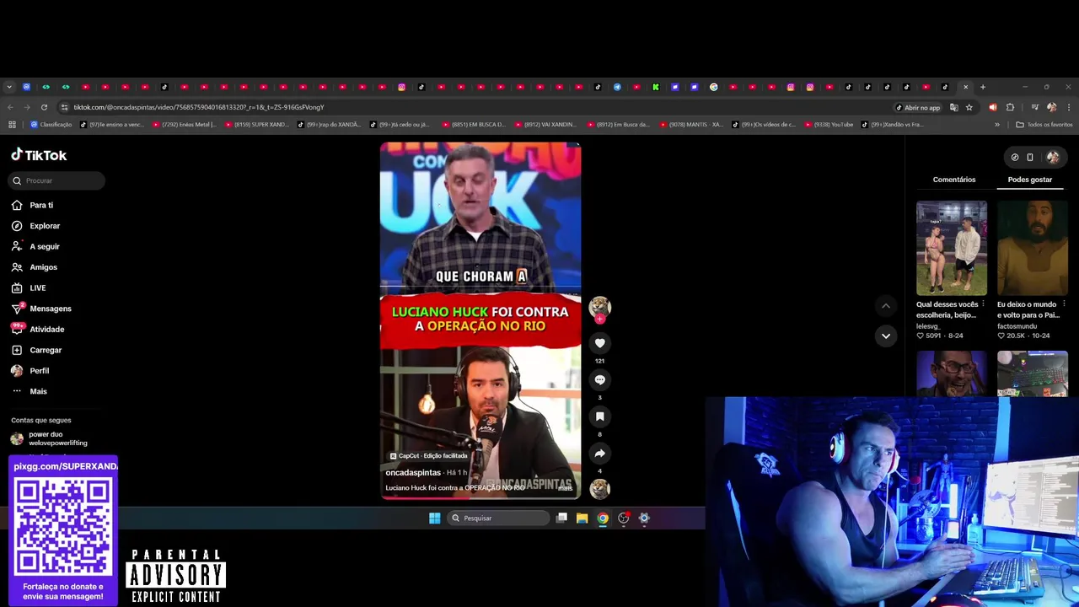The height and width of the screenshot is (607, 1079).
Task: Click the coin icon beside phone icon
Action: [1015, 157]
